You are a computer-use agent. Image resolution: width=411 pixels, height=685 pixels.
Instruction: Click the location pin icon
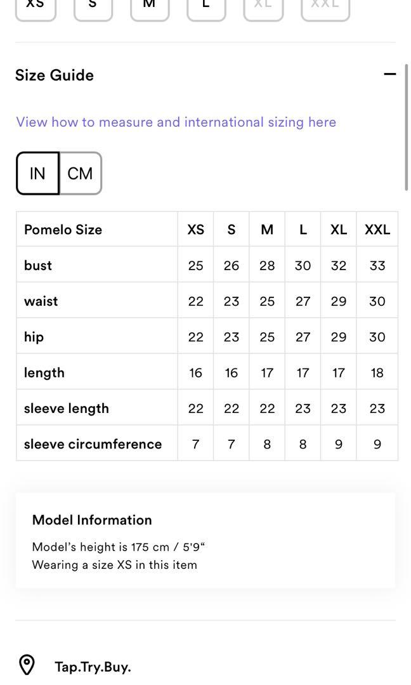pos(27,665)
